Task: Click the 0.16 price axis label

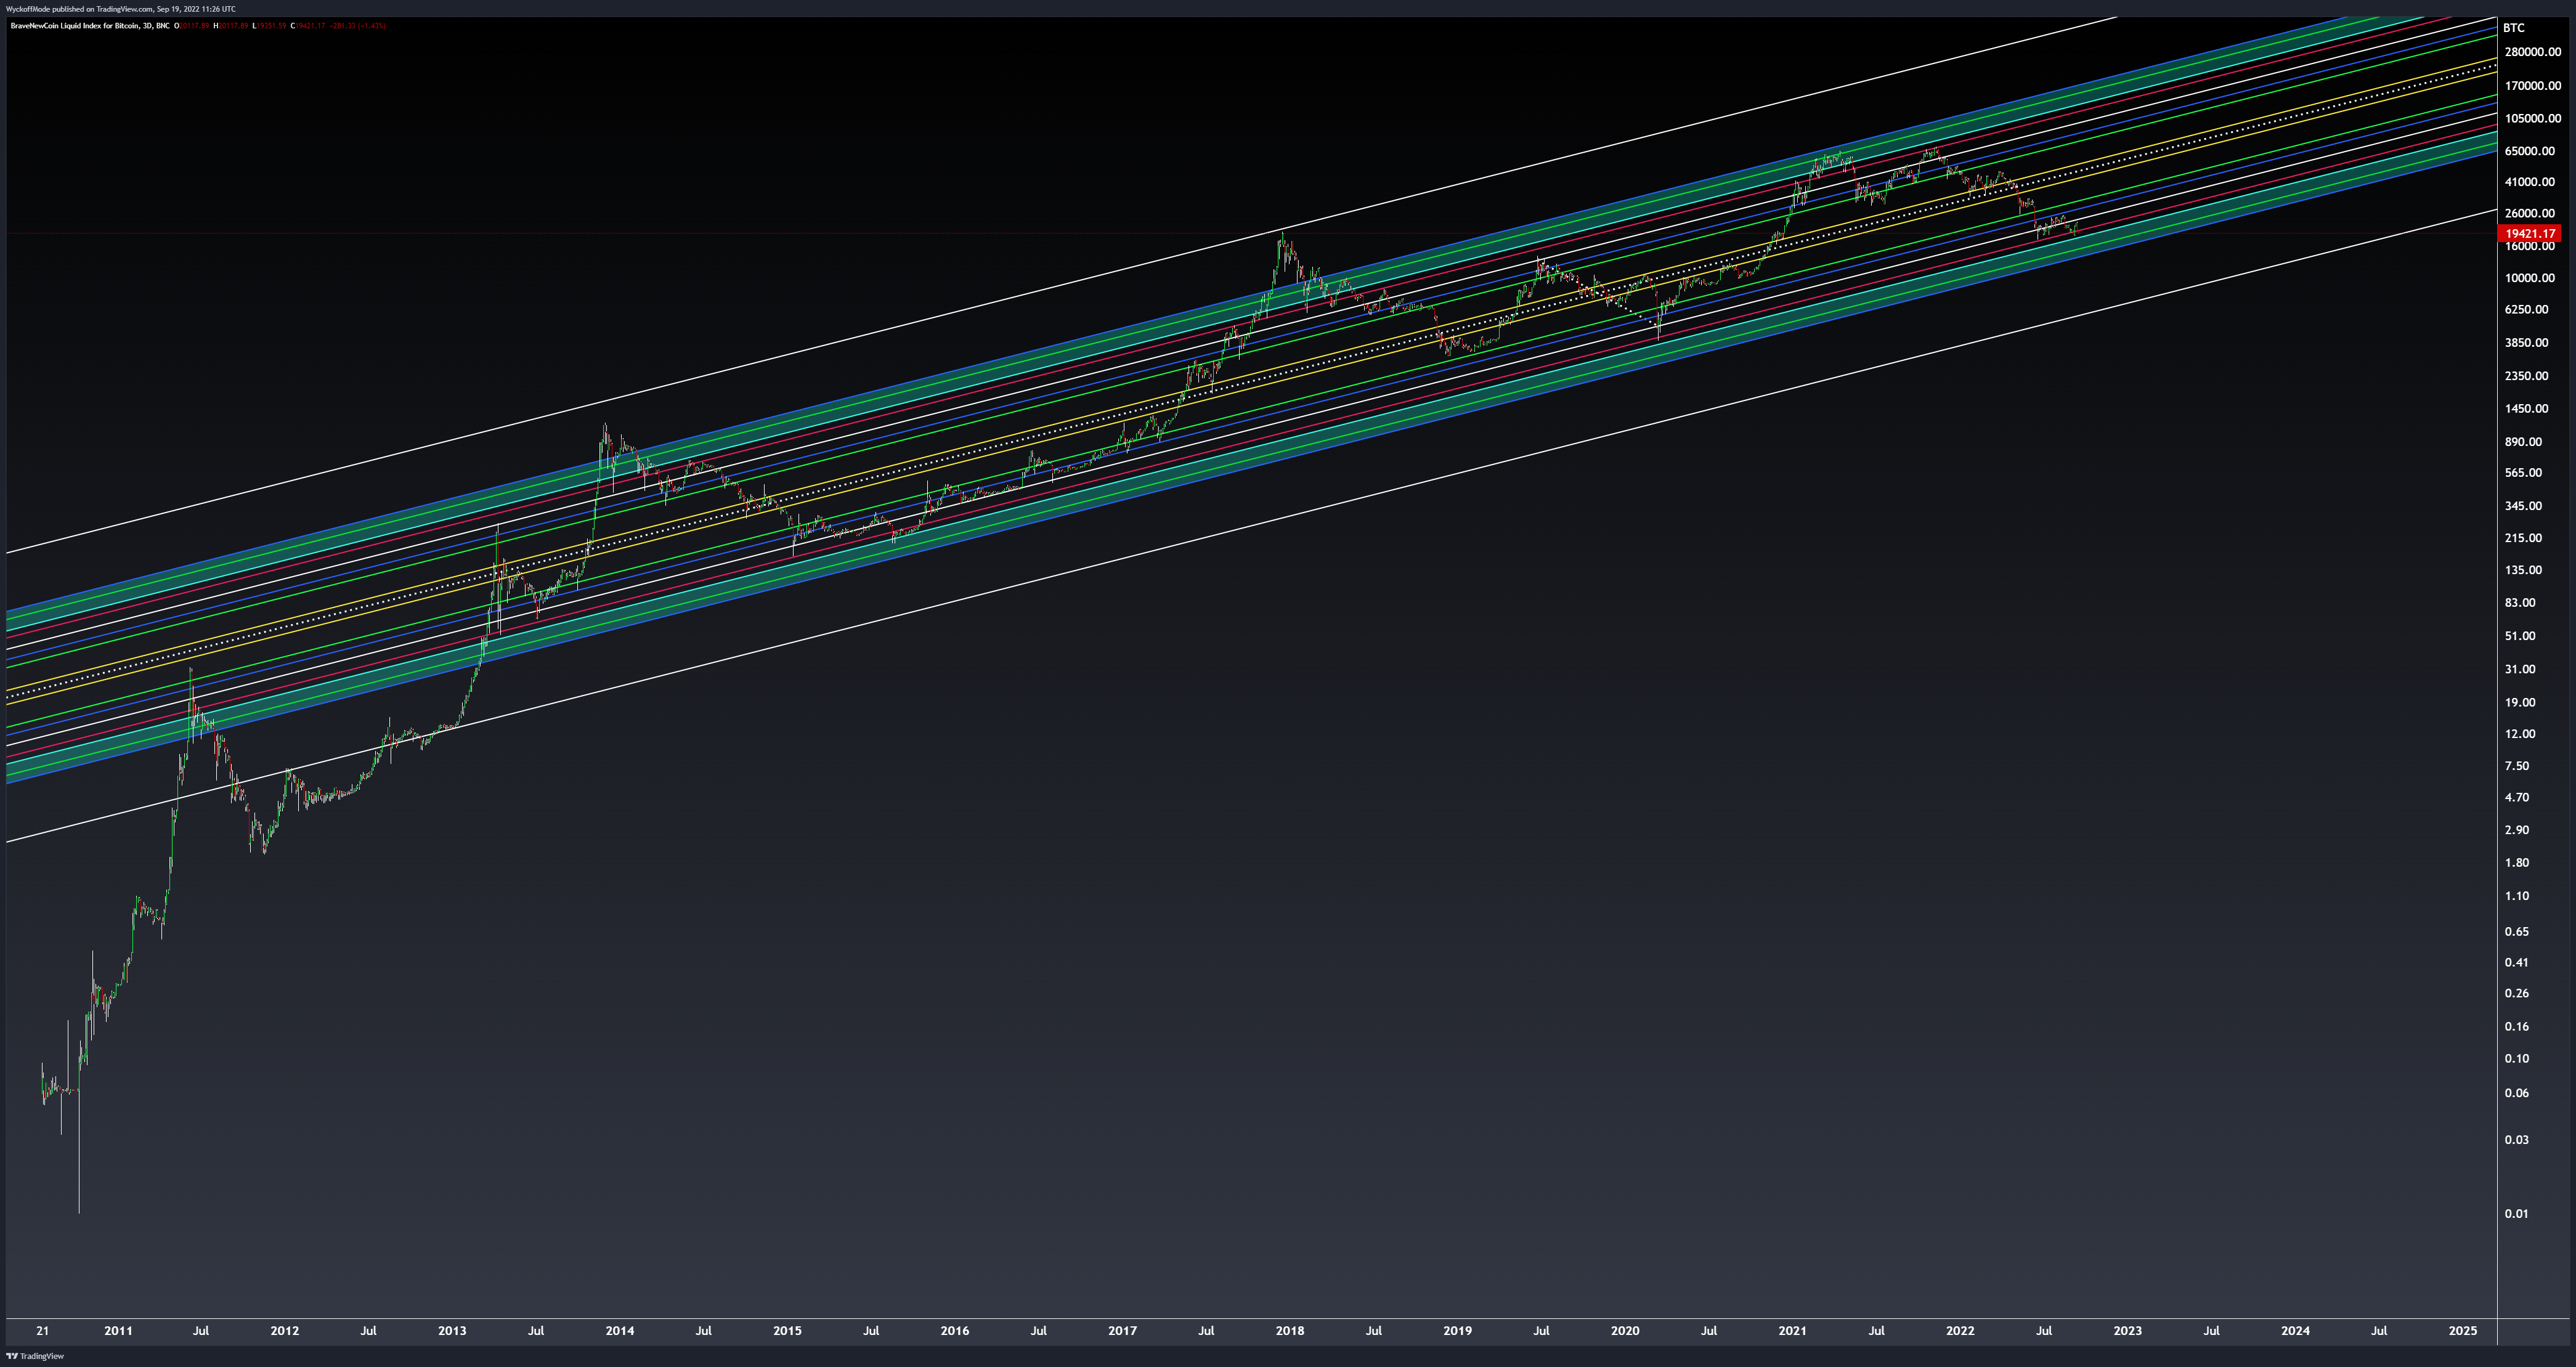Action: pos(2517,1027)
